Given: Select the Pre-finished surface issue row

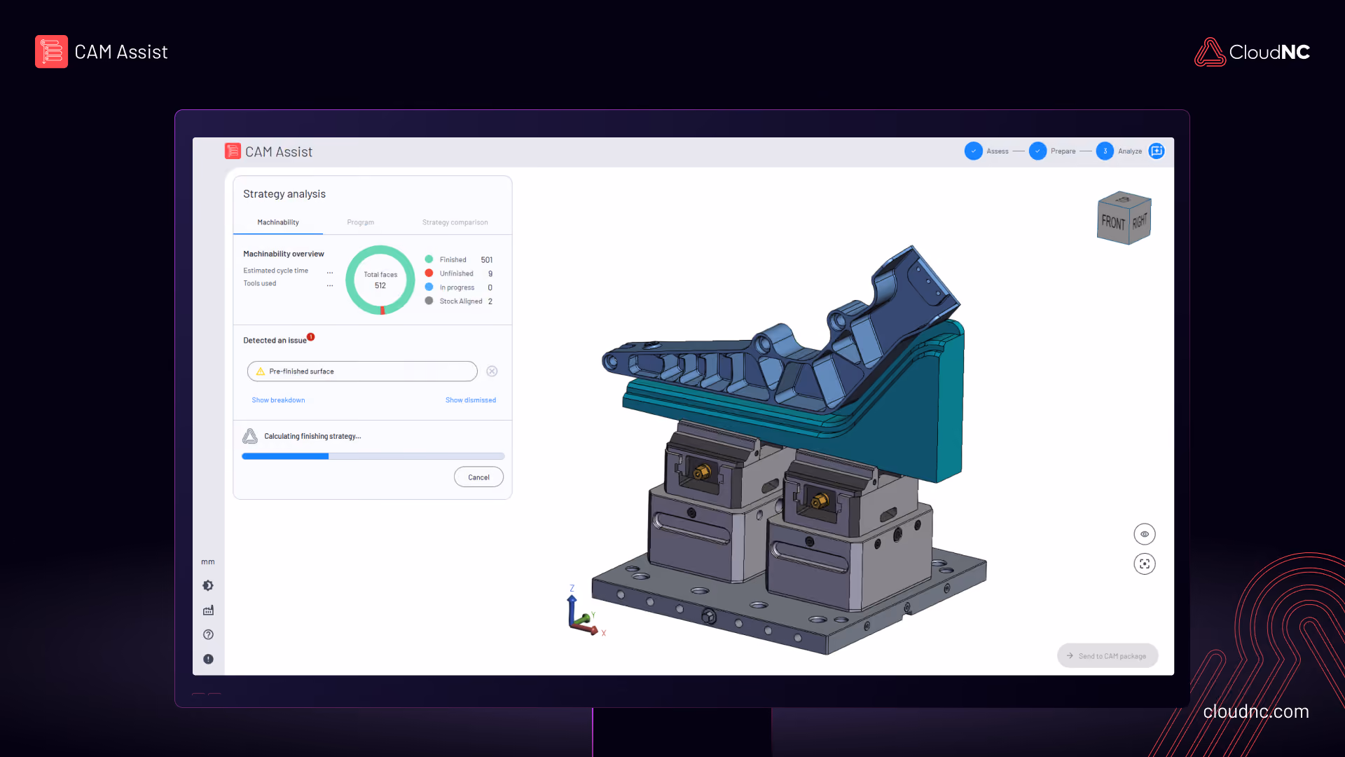Looking at the screenshot, I should pos(362,371).
